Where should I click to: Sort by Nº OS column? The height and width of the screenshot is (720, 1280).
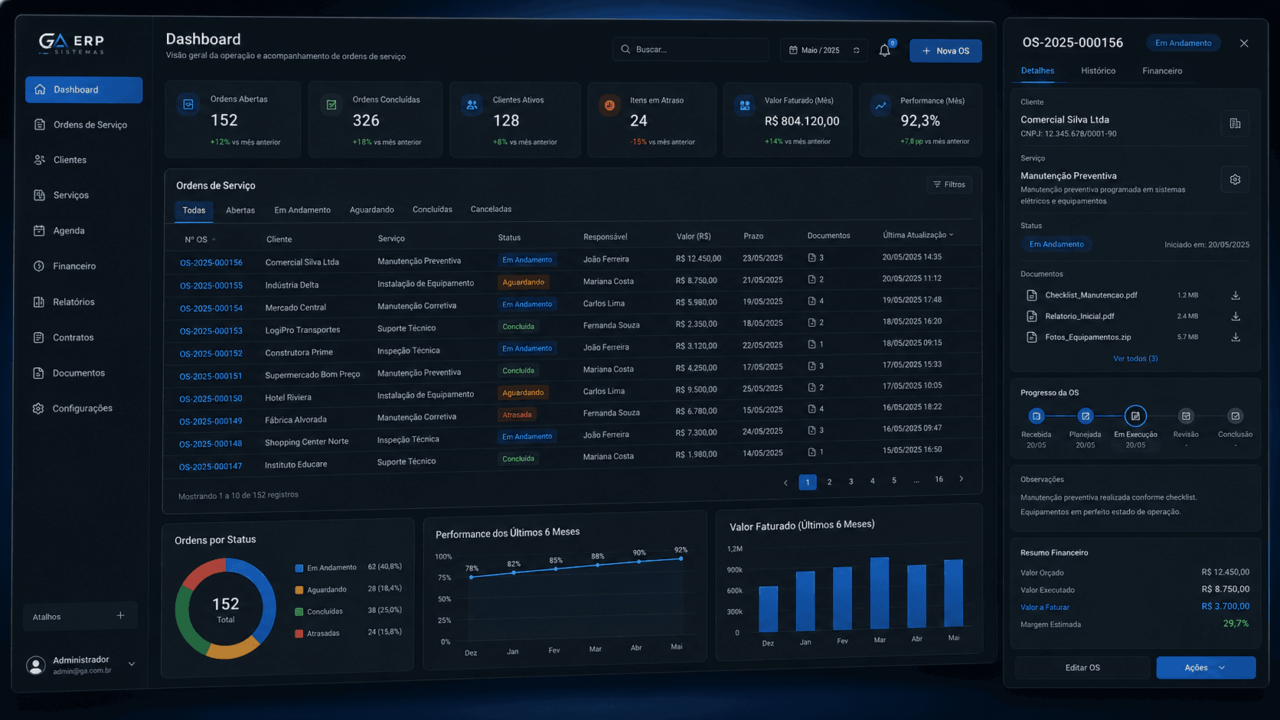200,239
